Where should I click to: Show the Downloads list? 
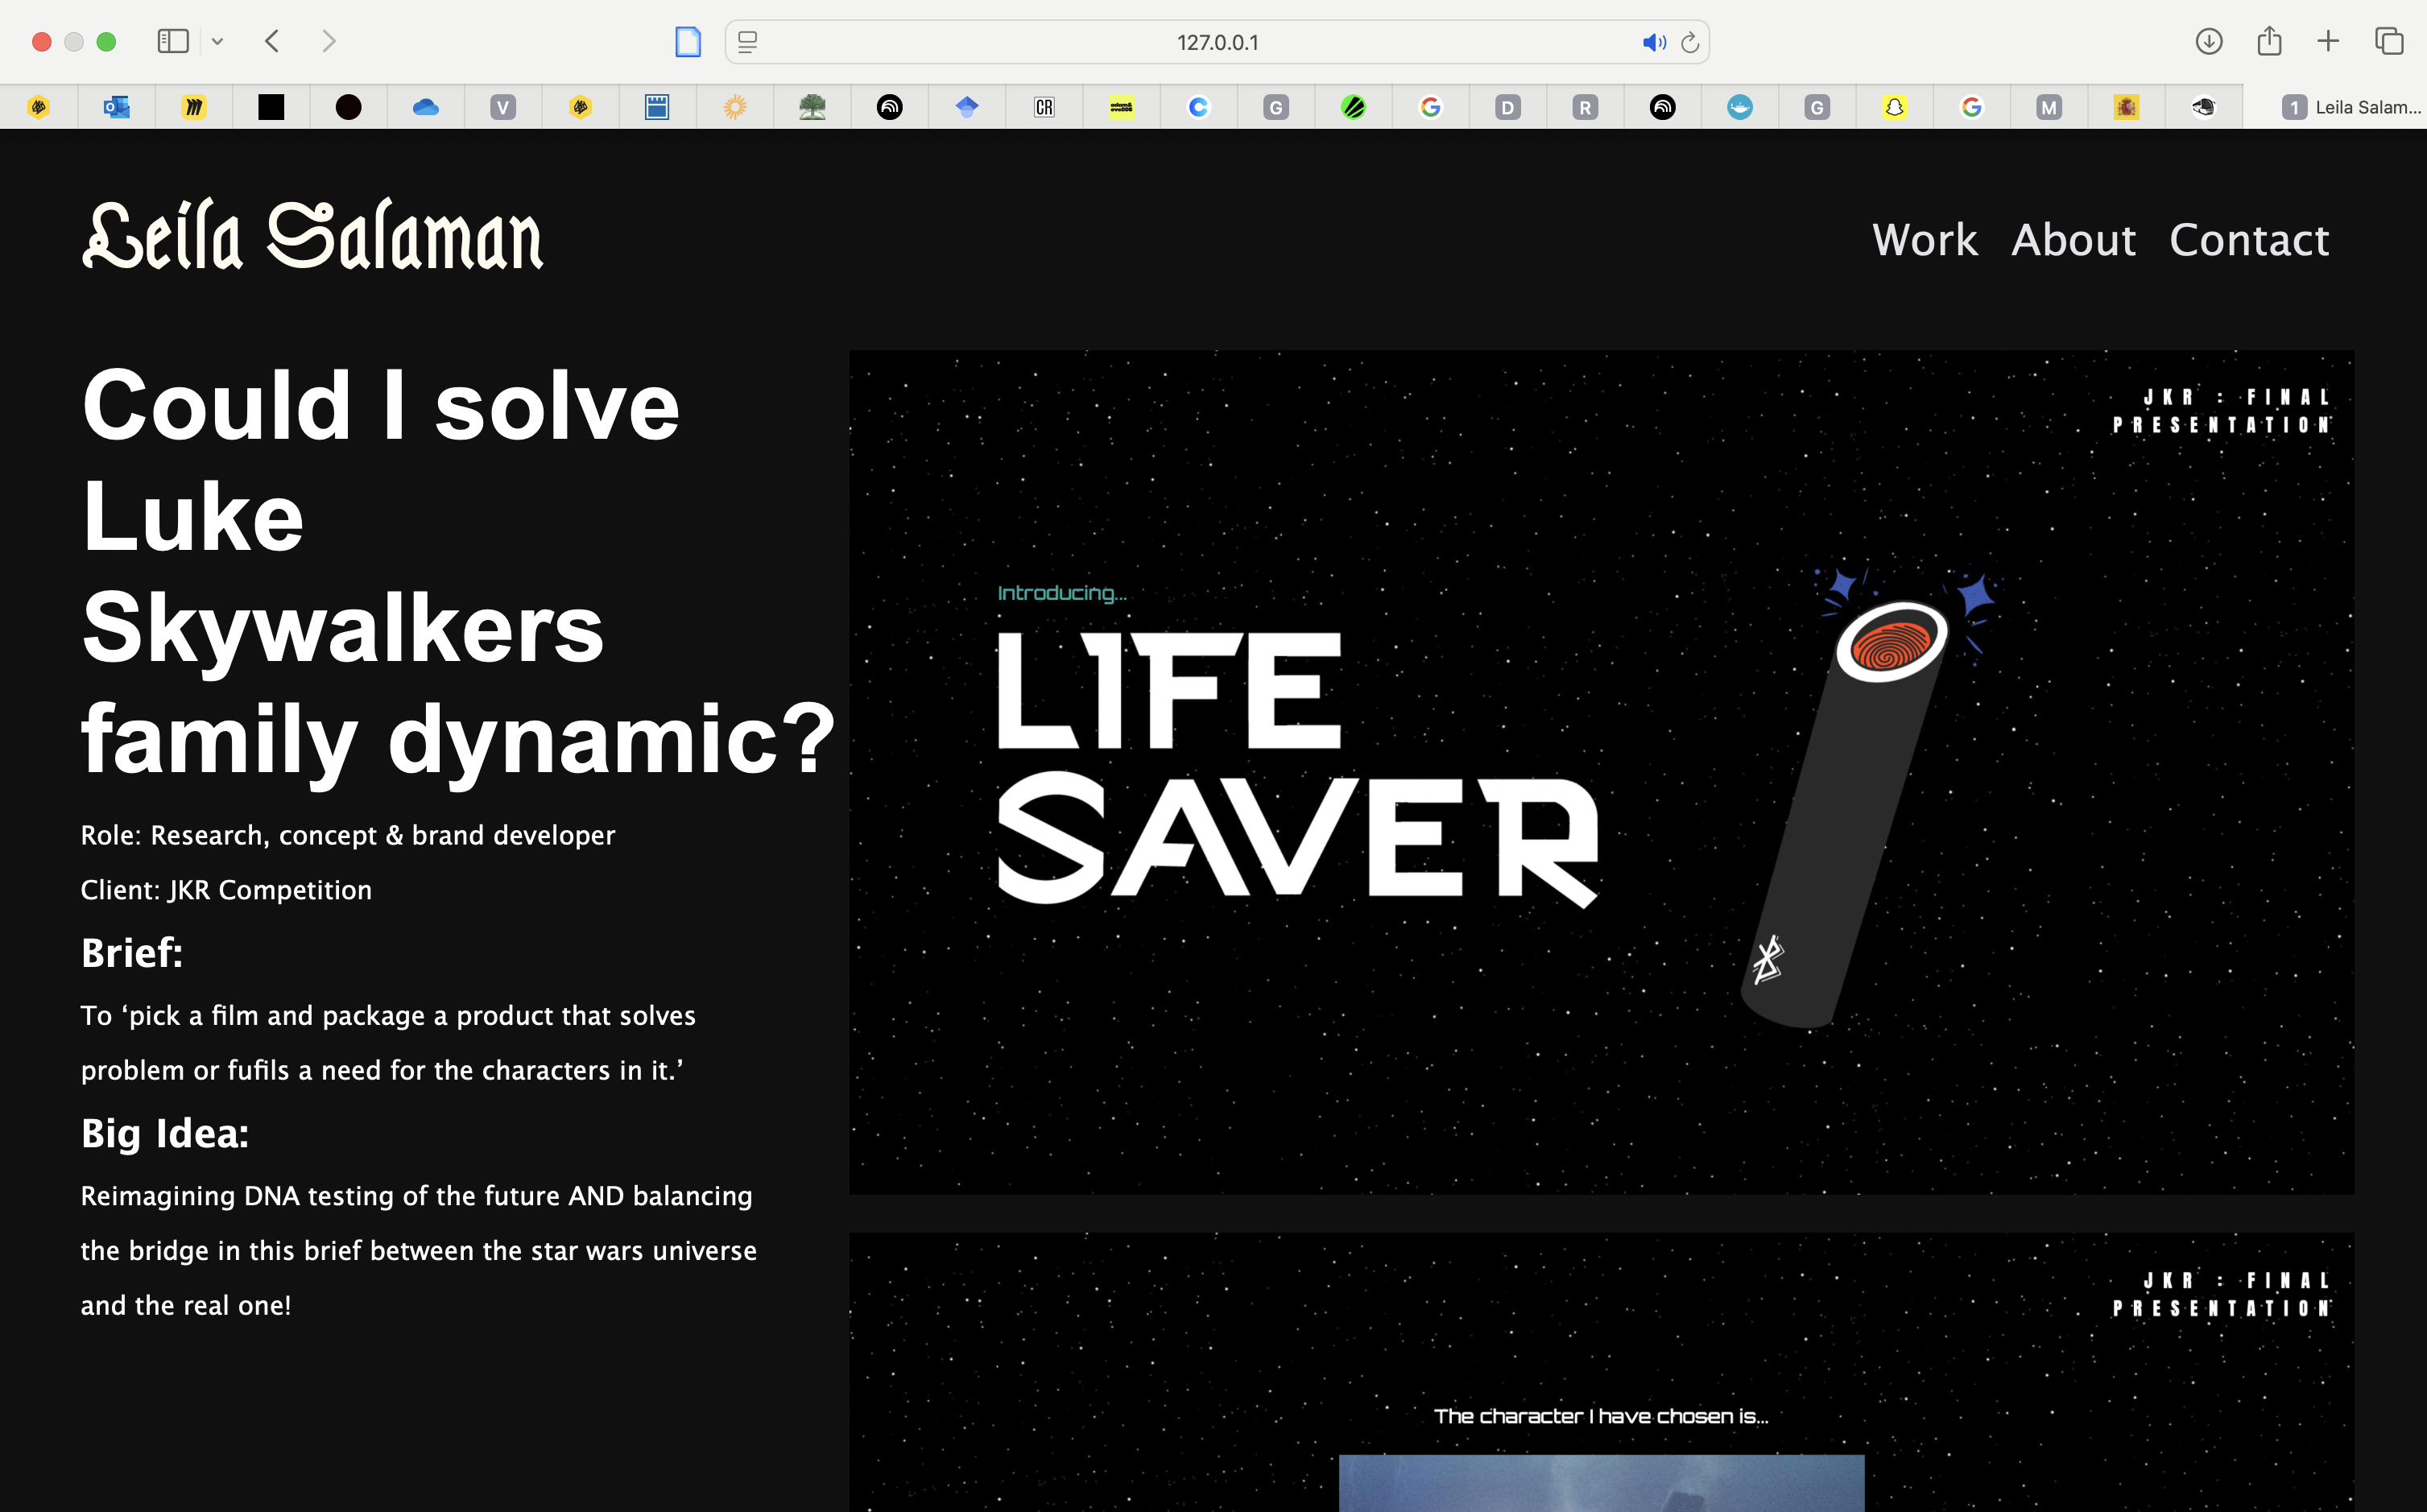tap(2209, 41)
